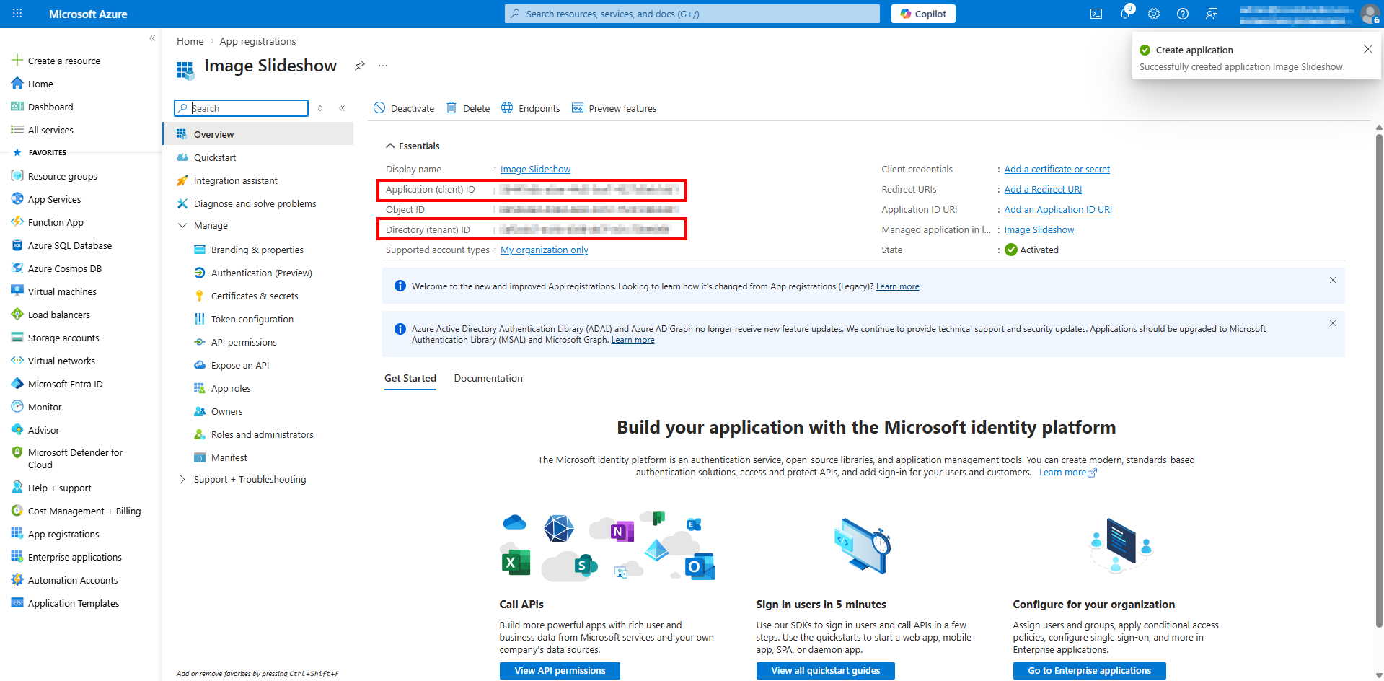Expand Support + Troubleshooting section
This screenshot has height=681, width=1384.
(182, 480)
